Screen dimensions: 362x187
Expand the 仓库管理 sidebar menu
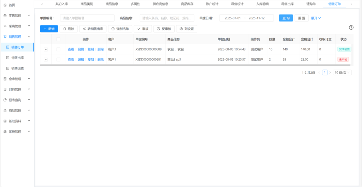(x=17, y=79)
